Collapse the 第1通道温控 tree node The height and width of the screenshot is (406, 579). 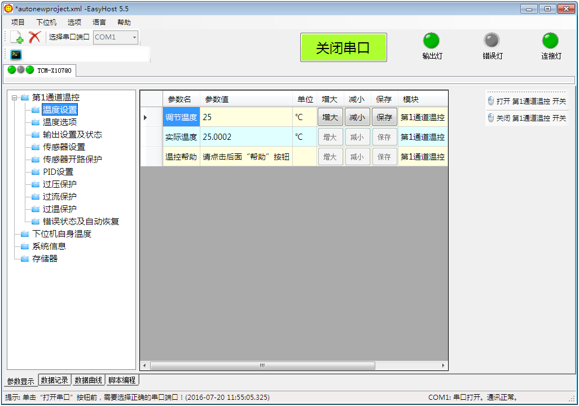[x=15, y=98]
